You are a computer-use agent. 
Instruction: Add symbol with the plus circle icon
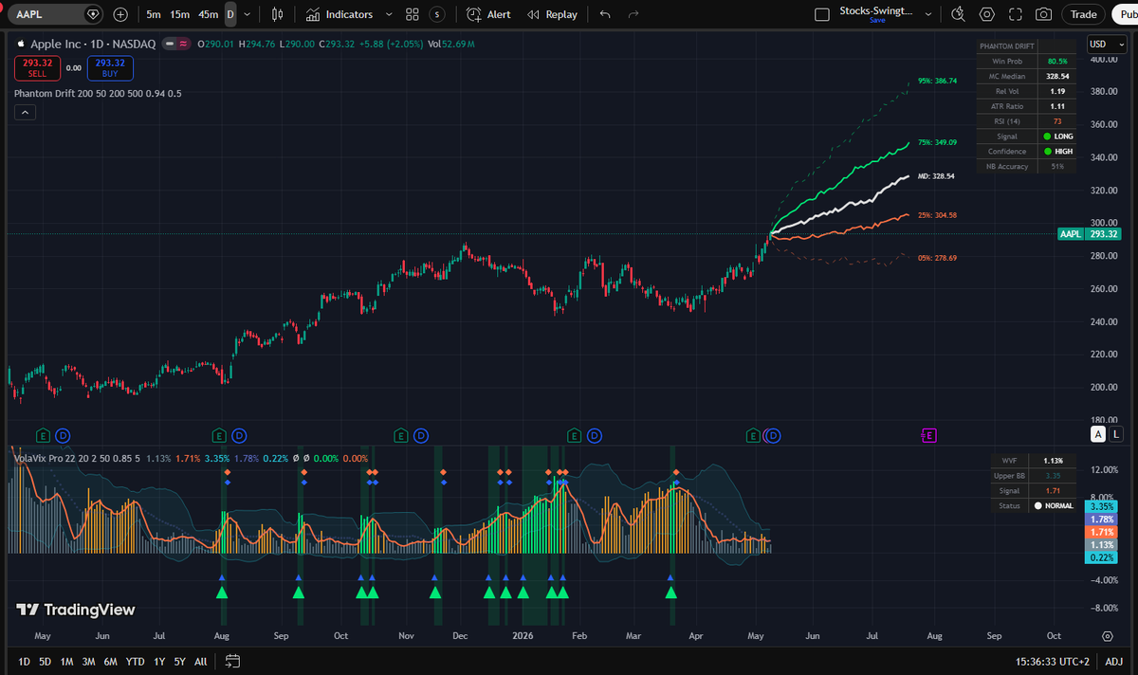(120, 14)
